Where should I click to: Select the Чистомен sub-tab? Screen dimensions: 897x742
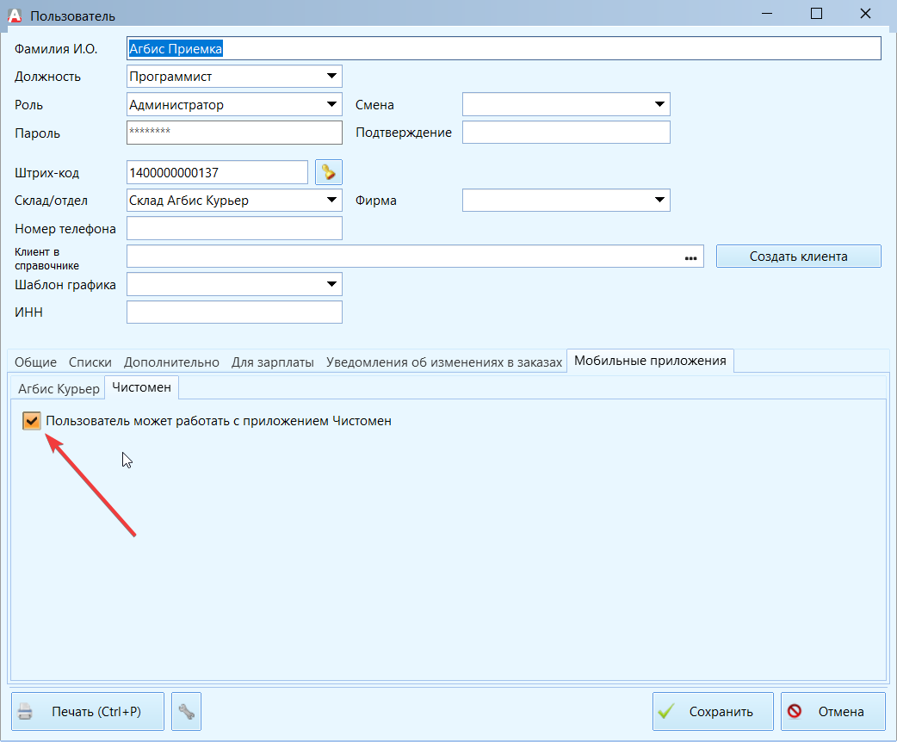[x=141, y=387]
